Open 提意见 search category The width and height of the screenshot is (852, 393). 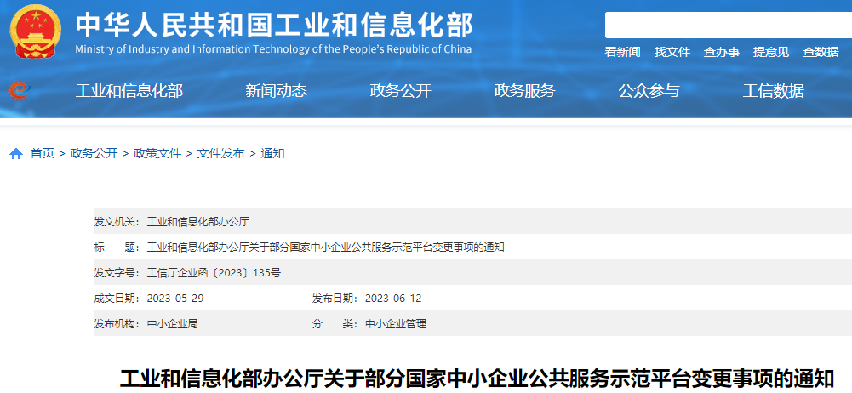[771, 52]
